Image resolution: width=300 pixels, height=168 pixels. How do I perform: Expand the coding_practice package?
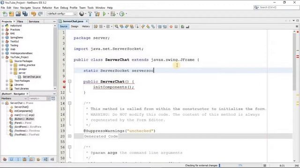pyautogui.click(x=11, y=65)
